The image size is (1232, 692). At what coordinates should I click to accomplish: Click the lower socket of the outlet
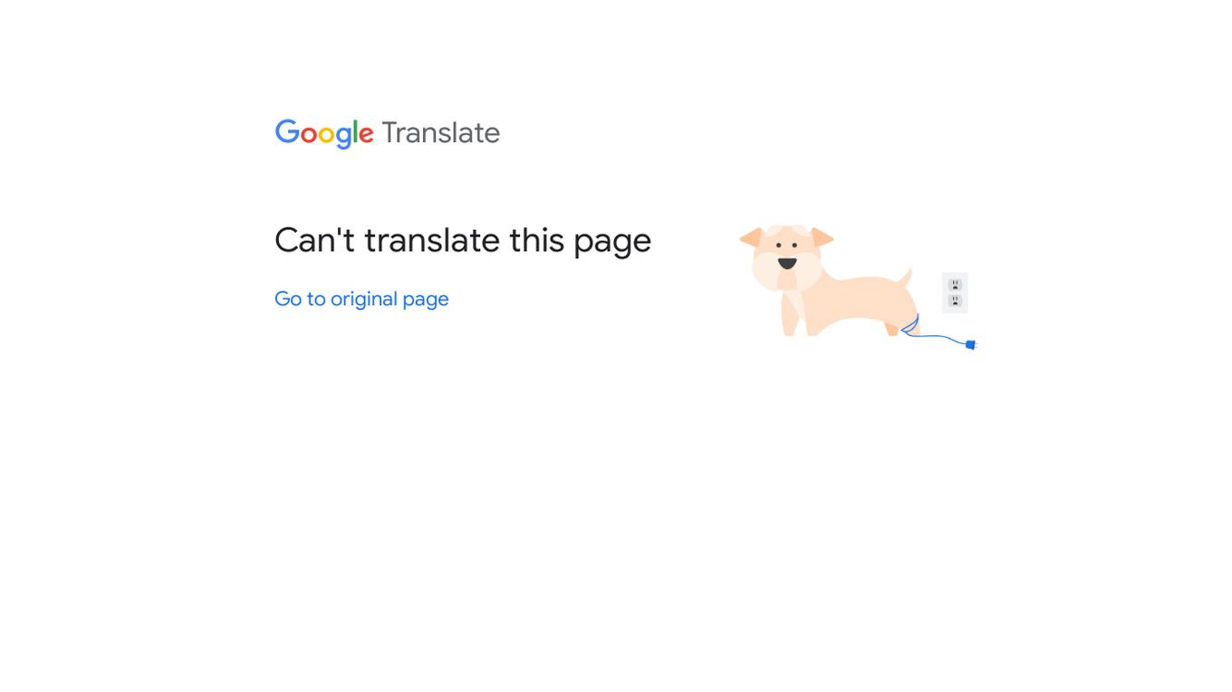pos(955,301)
